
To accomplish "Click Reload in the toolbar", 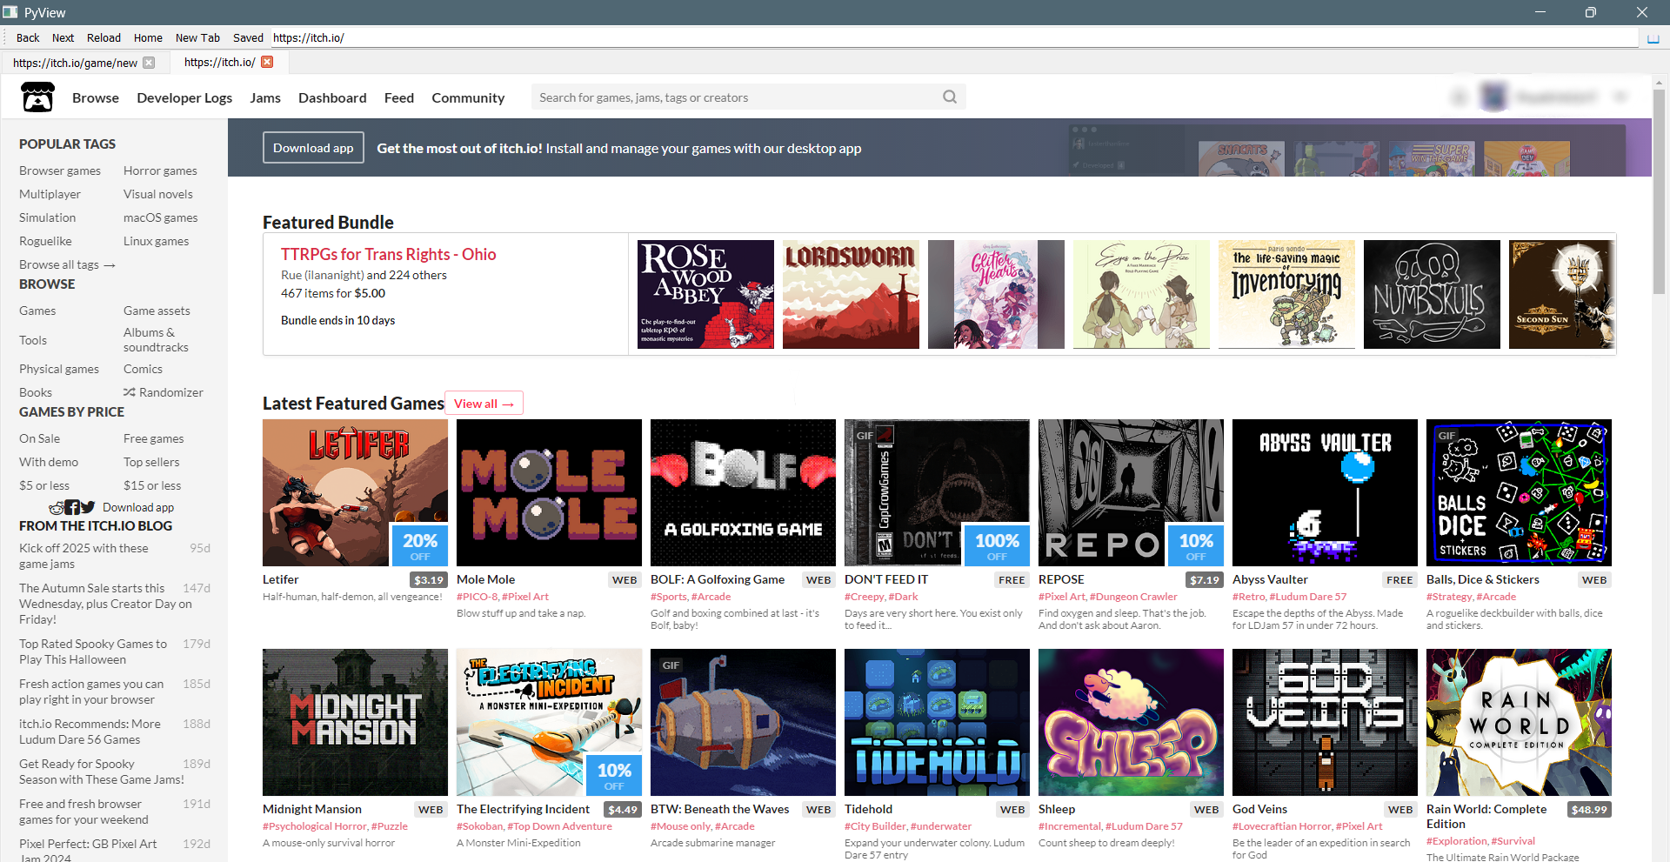I will (x=104, y=37).
